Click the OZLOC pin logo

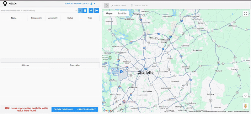tap(5, 3)
